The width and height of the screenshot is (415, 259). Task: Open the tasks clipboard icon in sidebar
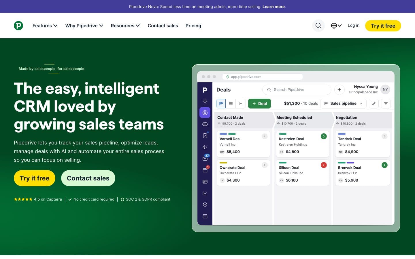(x=205, y=136)
